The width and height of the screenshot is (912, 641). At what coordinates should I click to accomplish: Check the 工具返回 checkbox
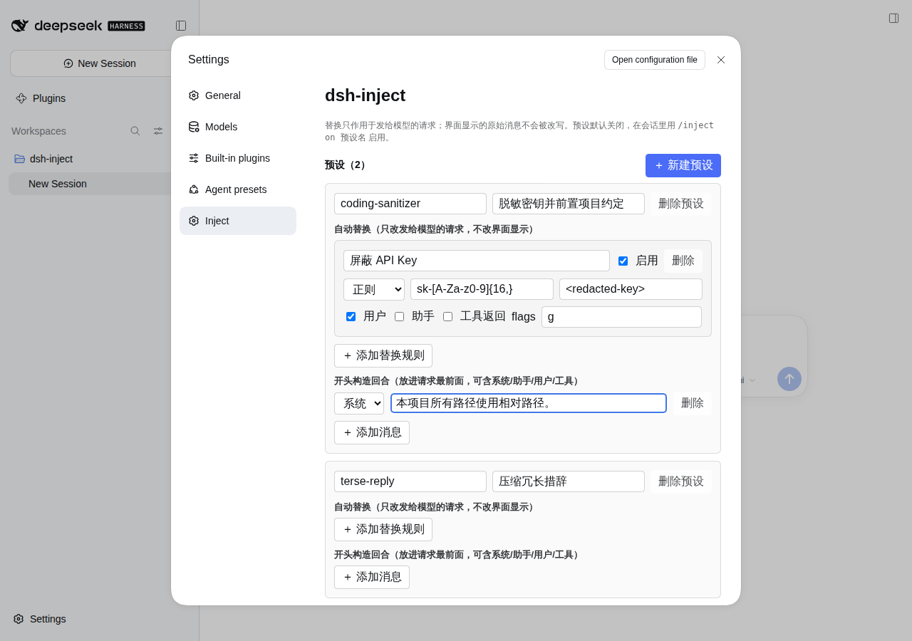tap(447, 316)
